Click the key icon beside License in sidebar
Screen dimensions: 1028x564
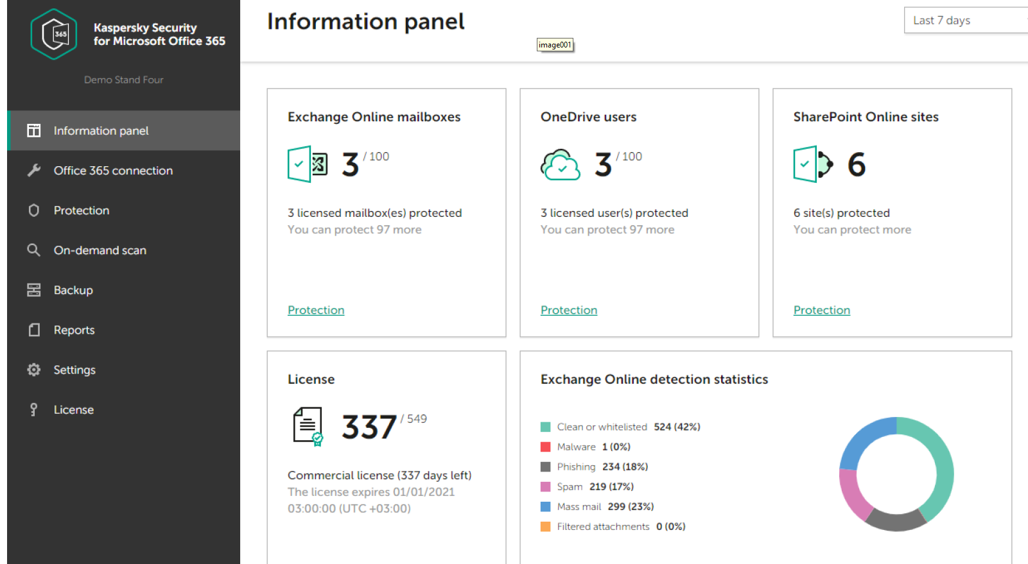click(34, 409)
